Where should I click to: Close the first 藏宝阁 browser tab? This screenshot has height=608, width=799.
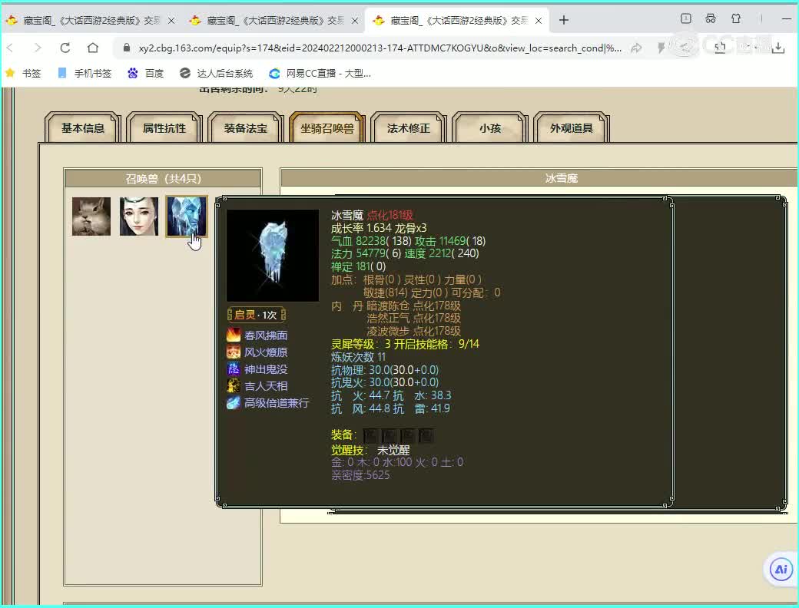pos(172,21)
